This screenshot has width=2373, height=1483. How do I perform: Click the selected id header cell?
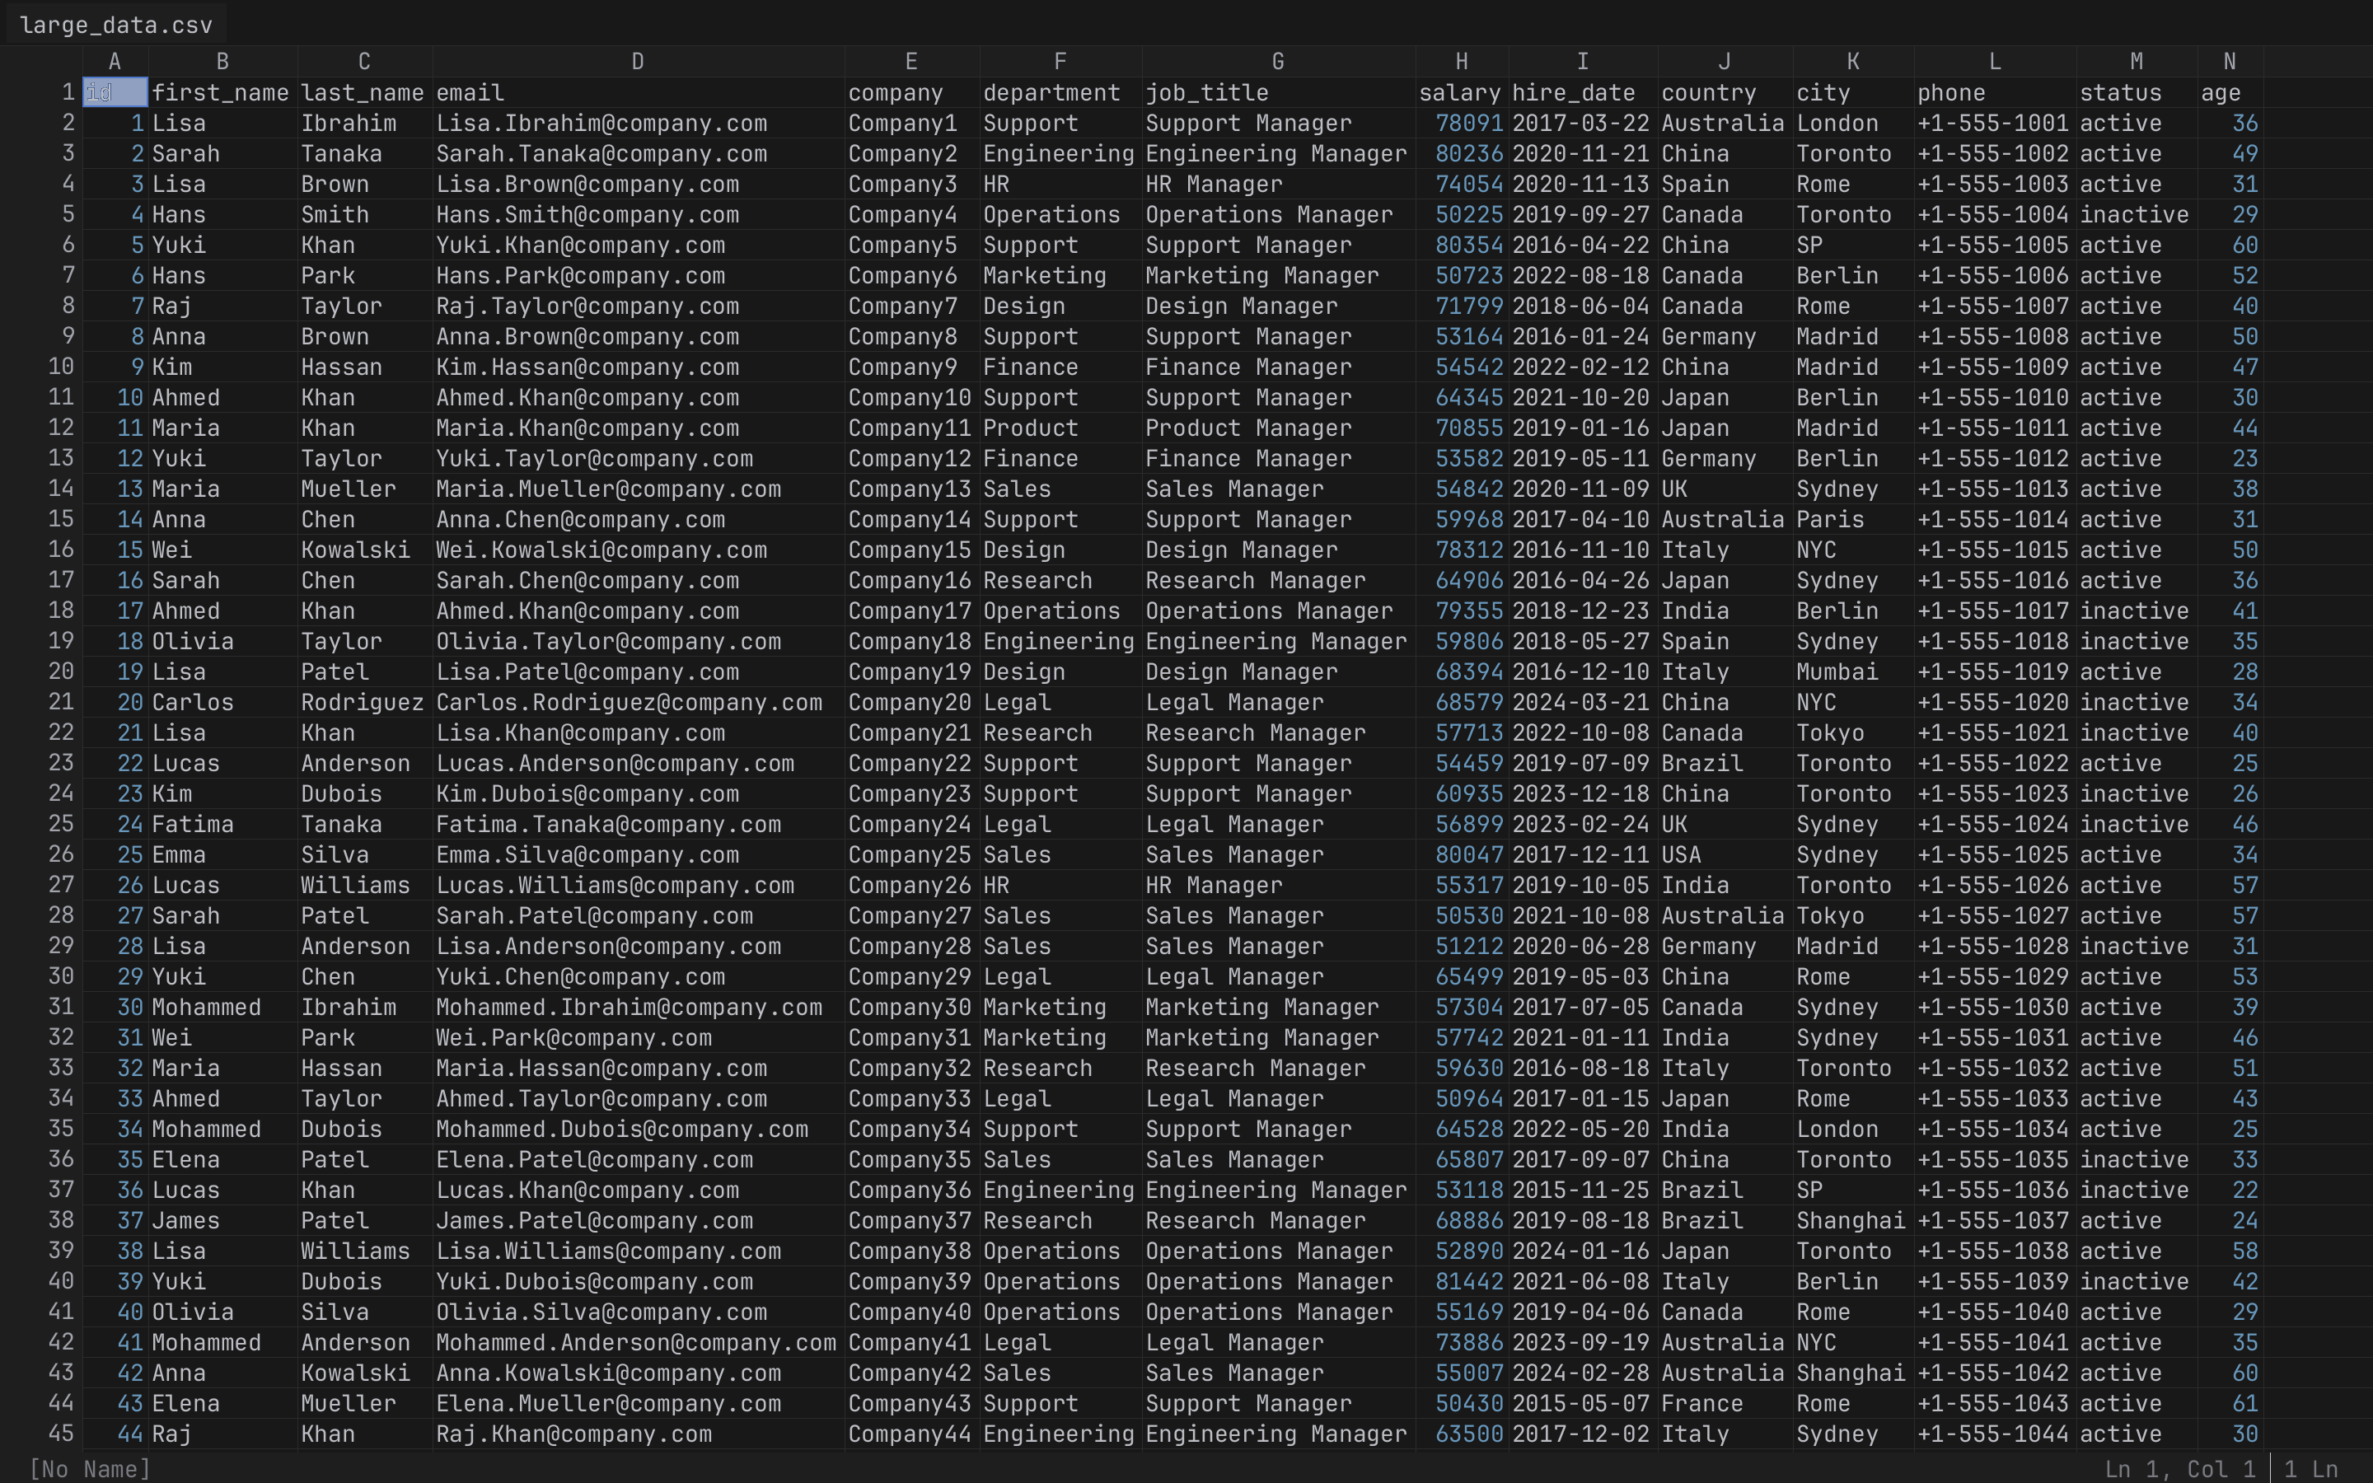(115, 92)
